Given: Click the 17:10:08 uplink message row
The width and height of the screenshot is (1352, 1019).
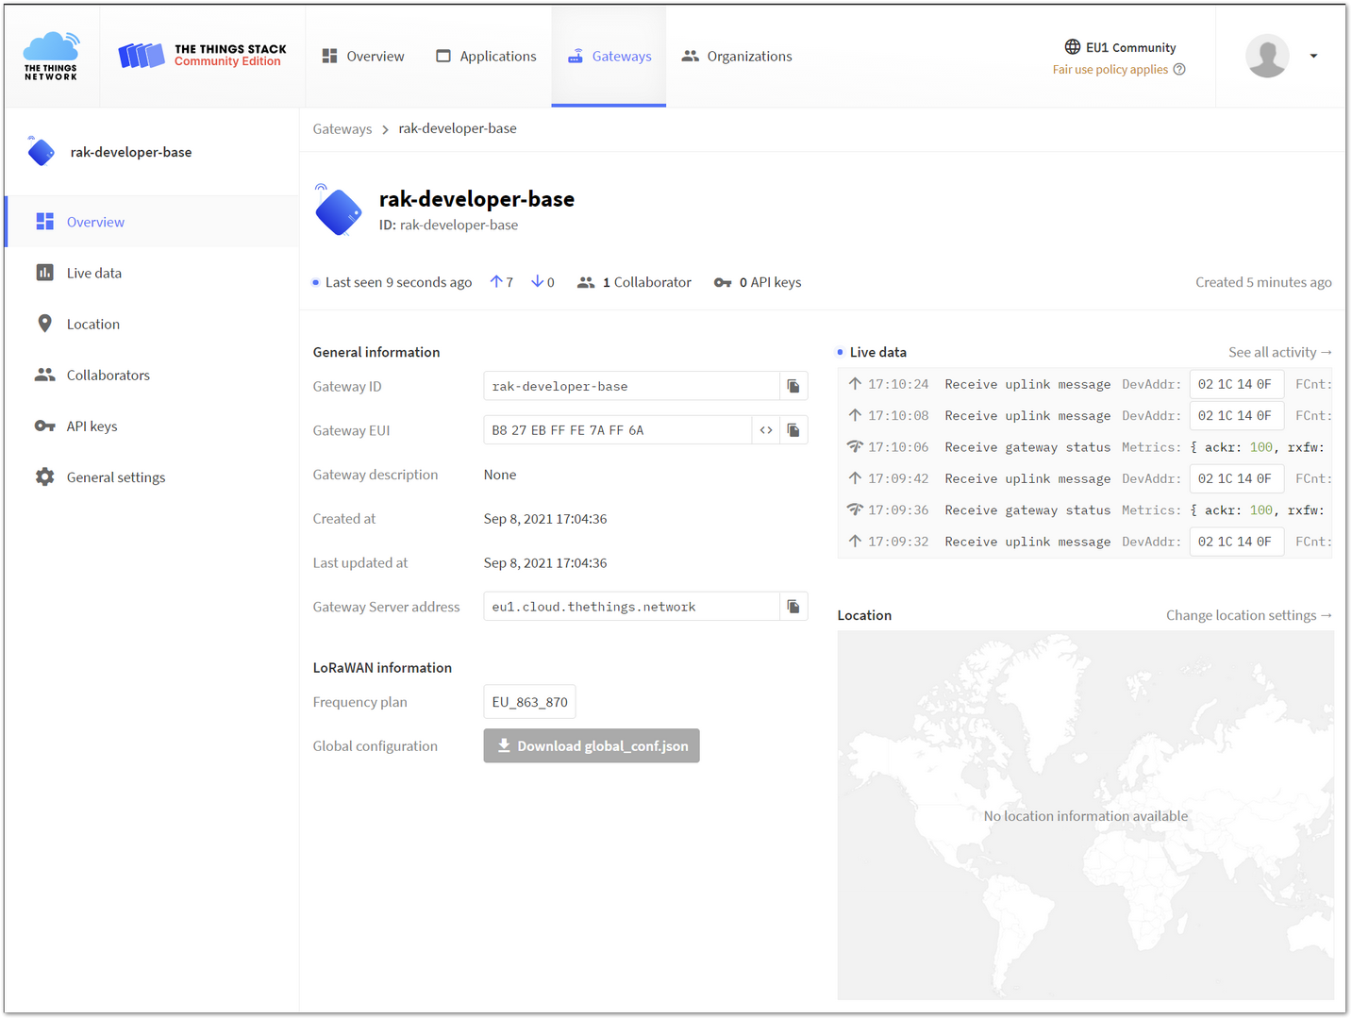Looking at the screenshot, I should (1085, 415).
